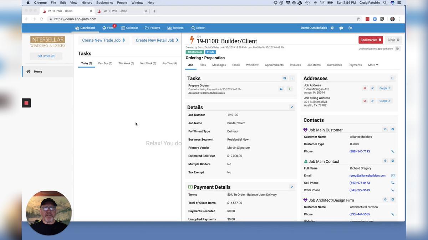The width and height of the screenshot is (428, 240).
Task: Switch to This Week (0) tasks tab
Action: tap(126, 63)
